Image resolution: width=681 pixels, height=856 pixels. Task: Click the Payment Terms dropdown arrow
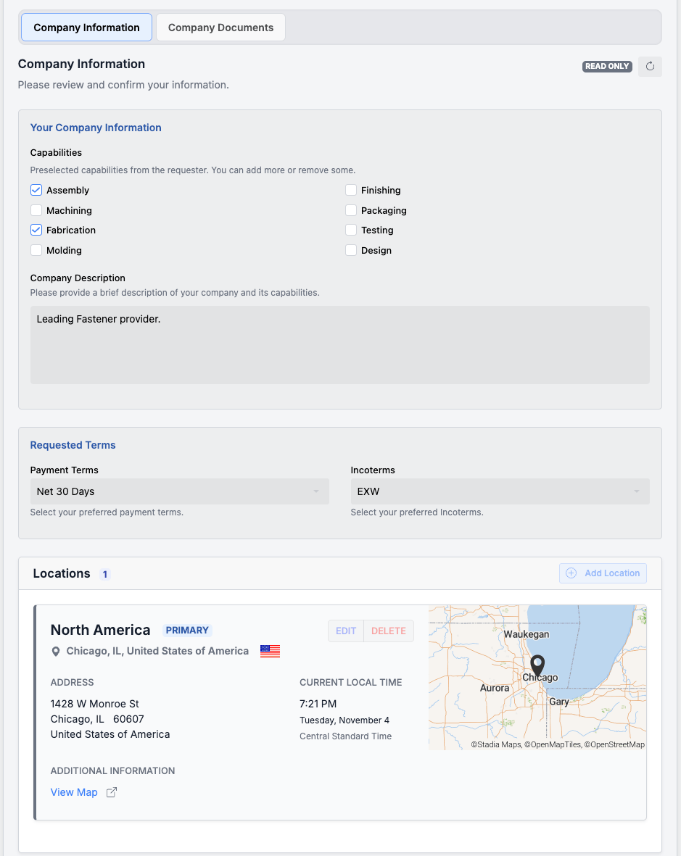pos(318,491)
